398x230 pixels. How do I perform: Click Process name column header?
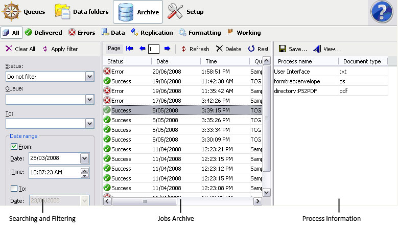point(306,61)
